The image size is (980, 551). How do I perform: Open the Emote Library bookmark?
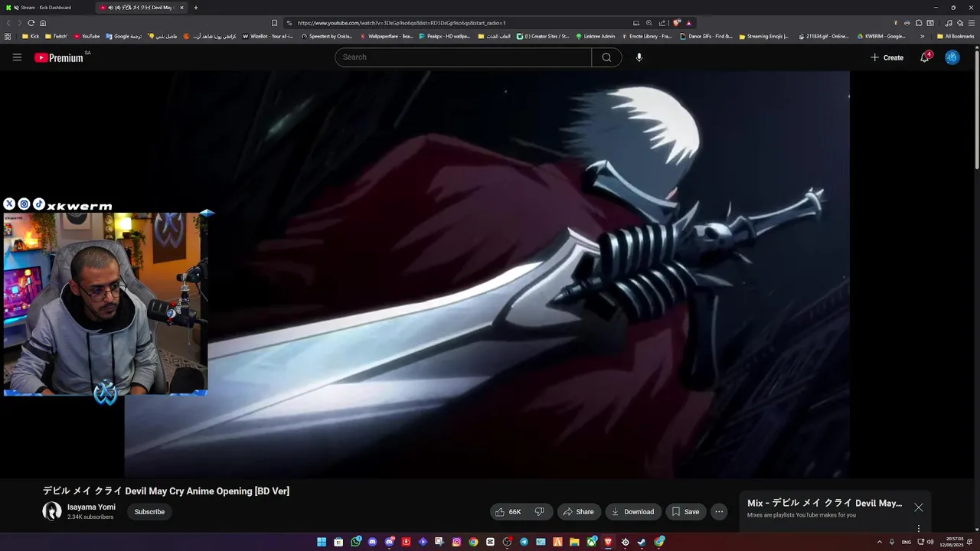646,36
